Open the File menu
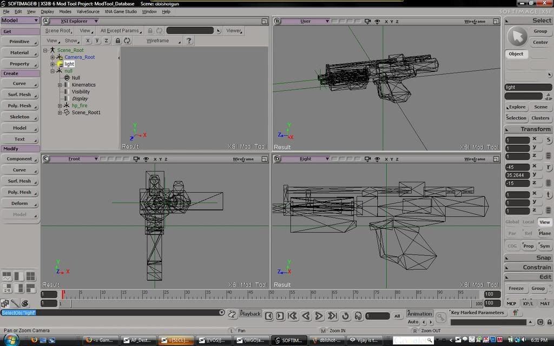This screenshot has height=346, width=554. [6, 12]
